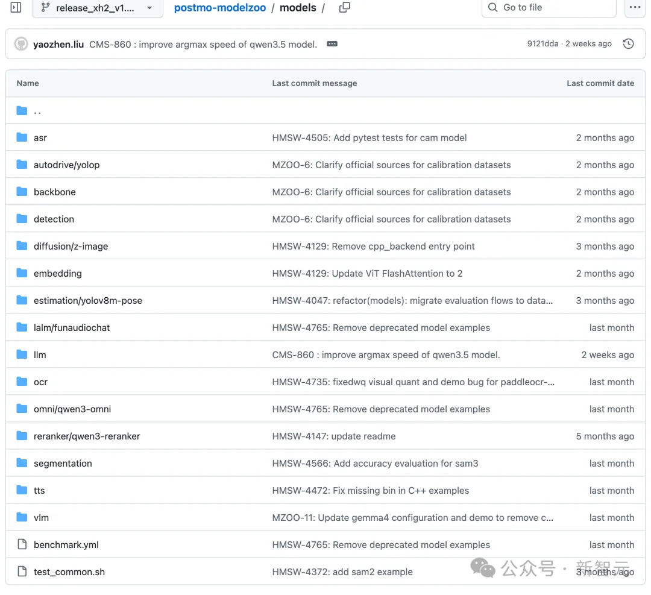Viewport: 651px width, 595px height.
Task: Open the ocr folder
Action: pos(40,382)
